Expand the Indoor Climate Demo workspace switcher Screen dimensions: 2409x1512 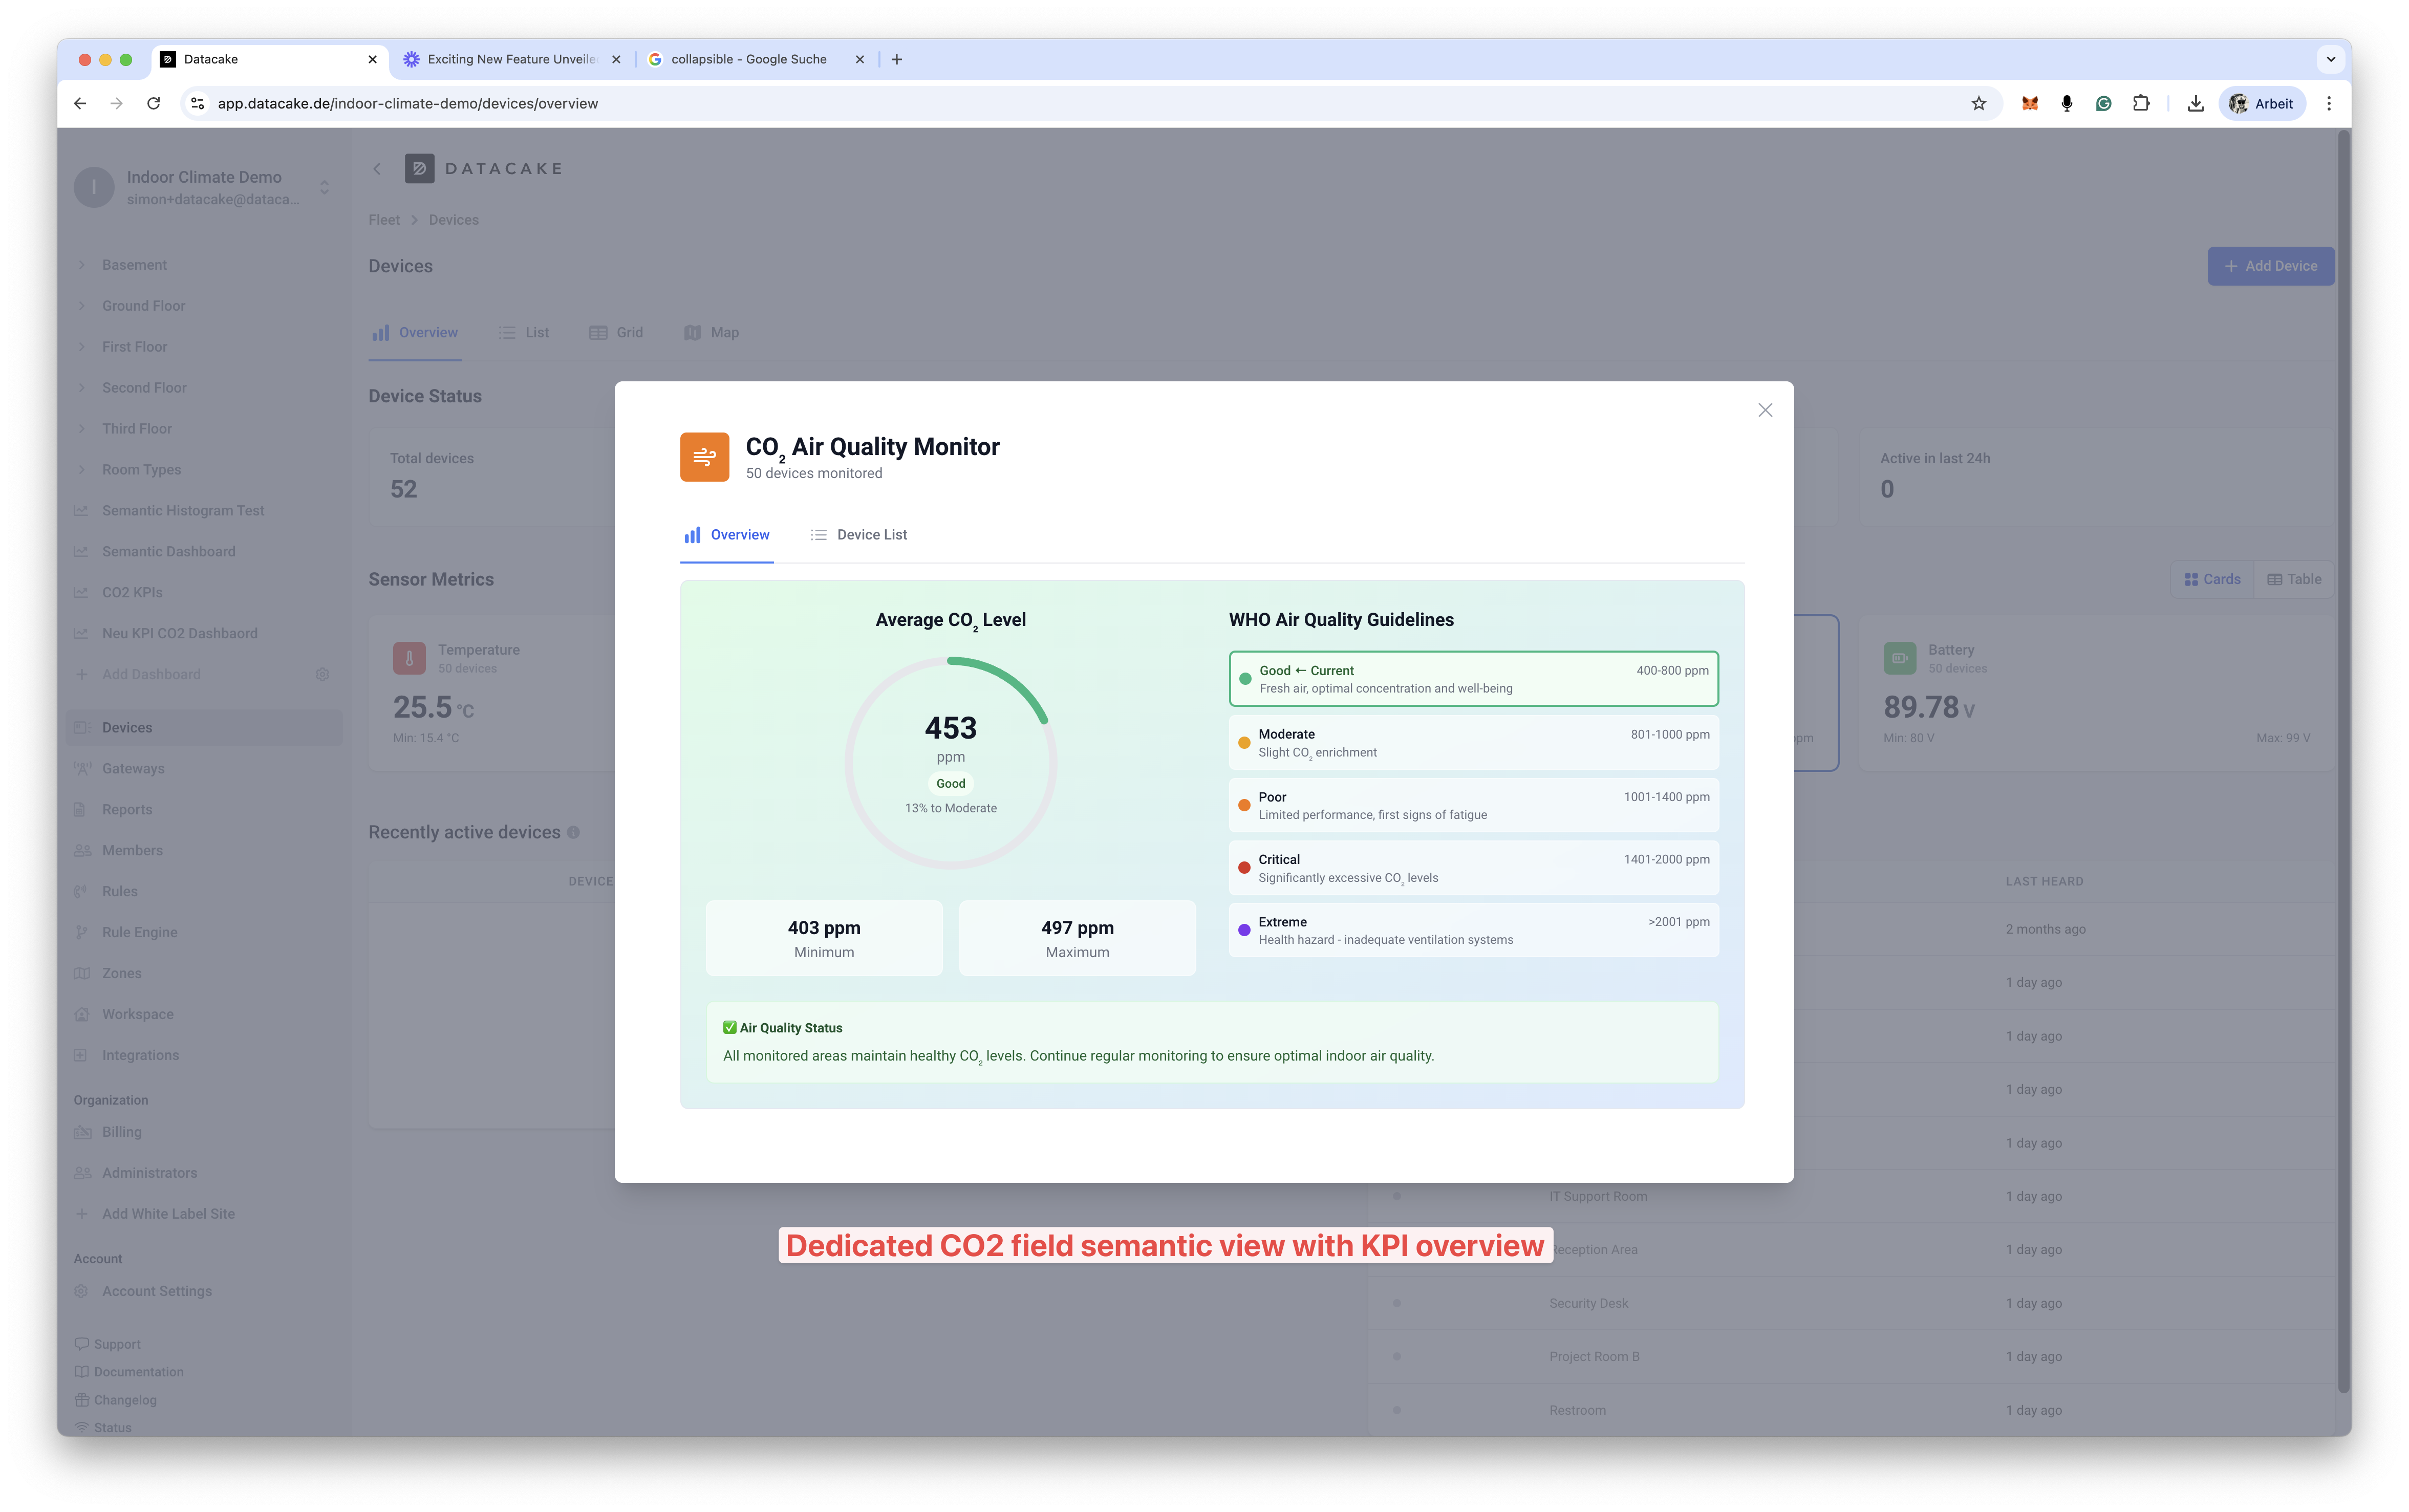click(324, 187)
